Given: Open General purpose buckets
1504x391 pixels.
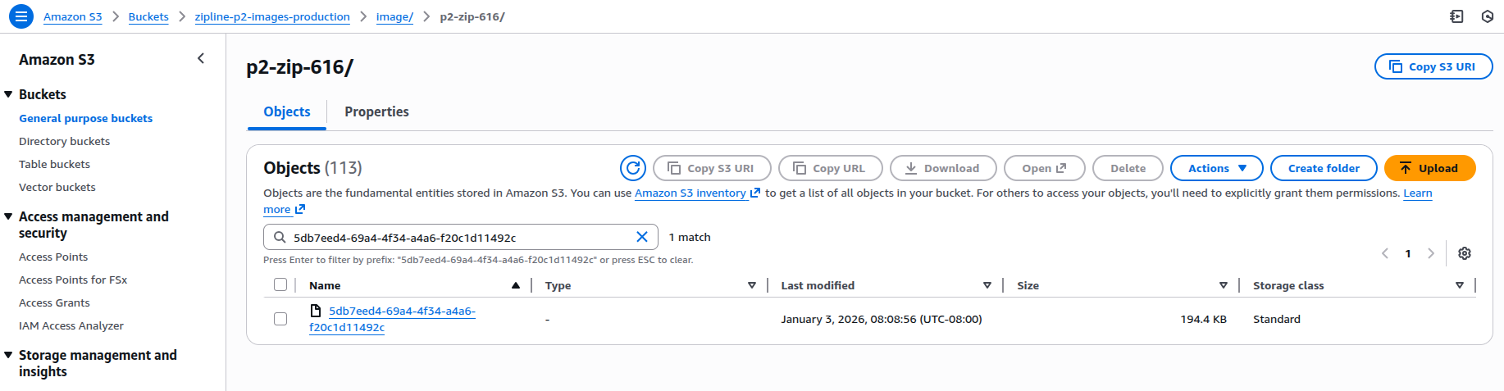Looking at the screenshot, I should tap(85, 118).
